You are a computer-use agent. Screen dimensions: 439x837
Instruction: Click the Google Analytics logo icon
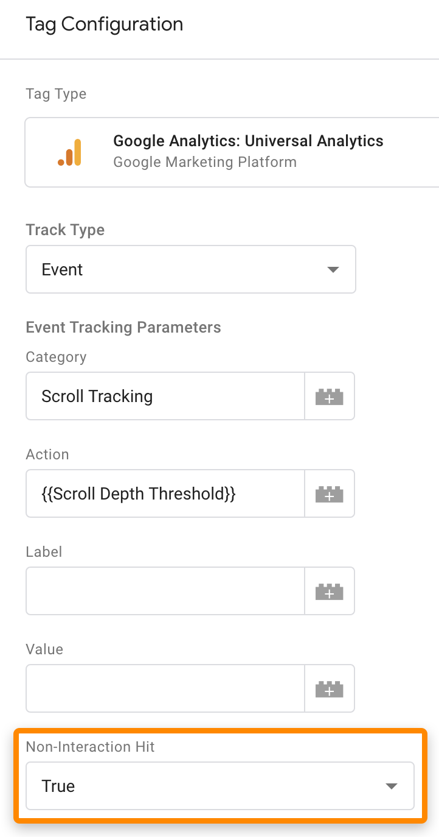click(69, 152)
